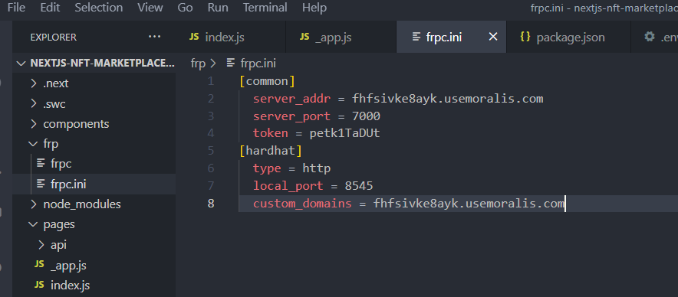Click JS icon on _app.js tab

304,37
